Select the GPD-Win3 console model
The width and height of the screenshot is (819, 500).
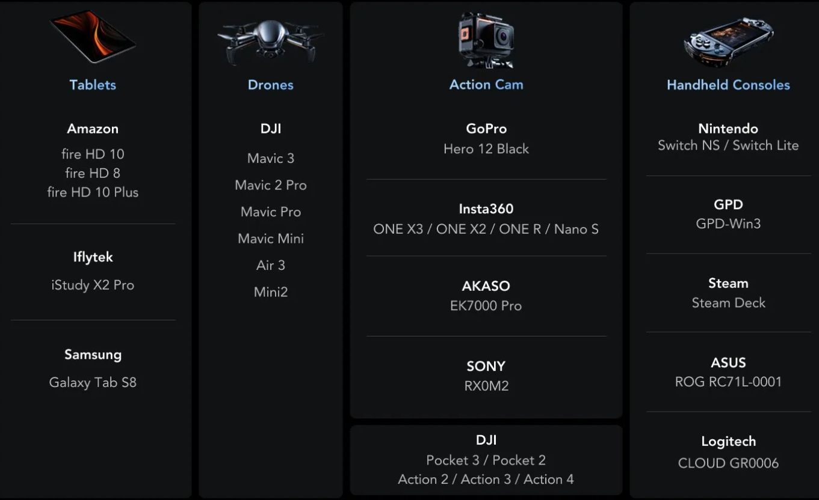(x=728, y=224)
